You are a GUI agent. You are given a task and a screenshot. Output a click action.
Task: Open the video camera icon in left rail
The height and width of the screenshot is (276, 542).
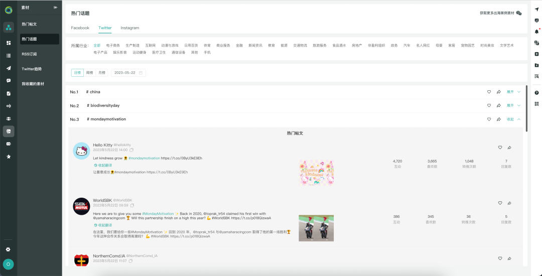click(9, 144)
